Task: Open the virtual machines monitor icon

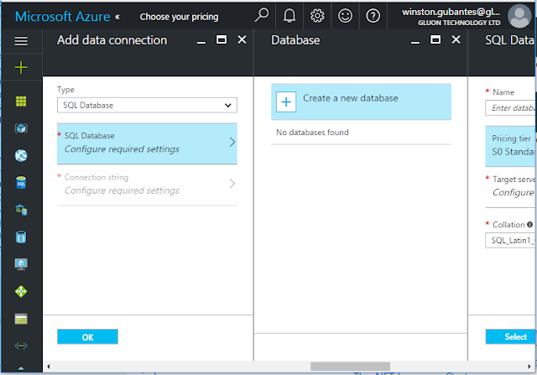Action: [21, 264]
